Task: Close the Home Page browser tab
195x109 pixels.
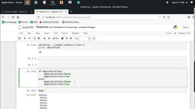Action: click(x=32, y=12)
